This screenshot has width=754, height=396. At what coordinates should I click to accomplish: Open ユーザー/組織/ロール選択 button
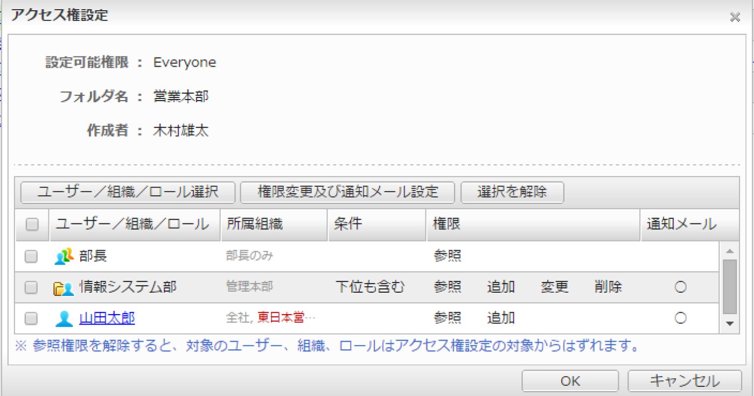point(128,192)
